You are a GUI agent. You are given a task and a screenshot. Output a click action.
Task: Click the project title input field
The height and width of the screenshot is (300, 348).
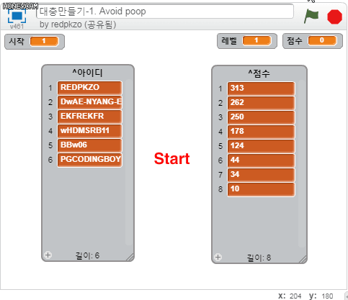point(165,11)
